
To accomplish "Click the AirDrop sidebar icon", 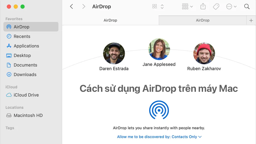I will pos(9,27).
